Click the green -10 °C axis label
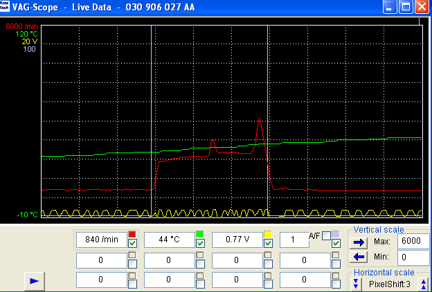The image size is (432, 292). 27,215
